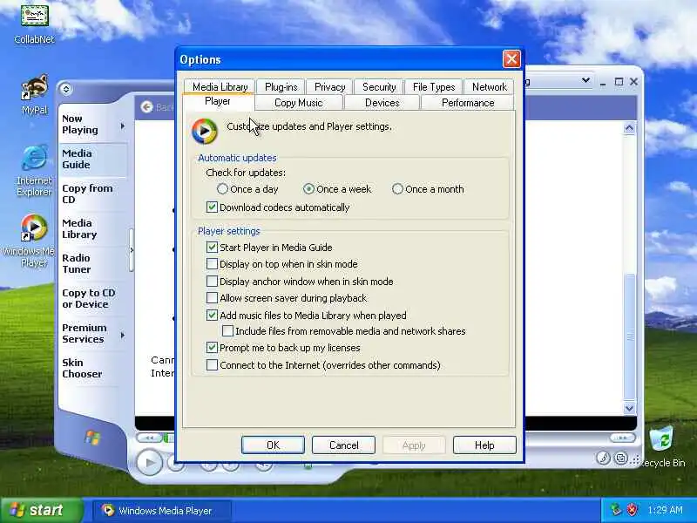Click the Windows Media Player logo icon in Options
This screenshot has width=697, height=523.
point(204,131)
